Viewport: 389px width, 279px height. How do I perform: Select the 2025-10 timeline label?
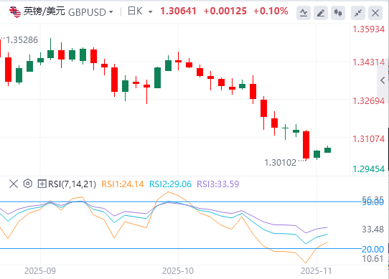click(x=178, y=271)
